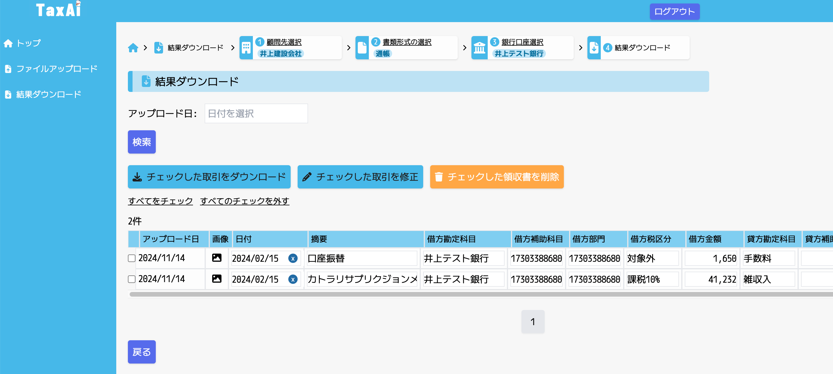Click the building icon for step 1

[x=246, y=48]
